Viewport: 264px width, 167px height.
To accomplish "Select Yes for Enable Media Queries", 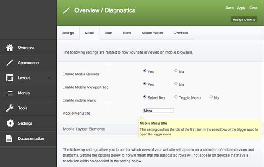I will [145, 71].
